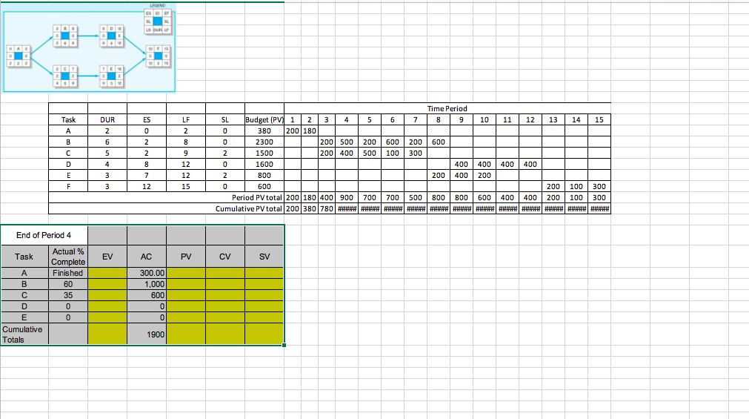Click the "Finished" status cell
The height and width of the screenshot is (419, 749).
coord(68,273)
